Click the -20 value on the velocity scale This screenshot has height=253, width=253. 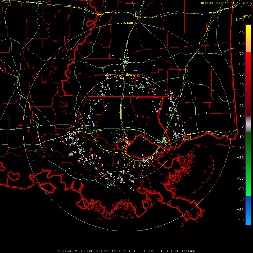click(x=240, y=147)
